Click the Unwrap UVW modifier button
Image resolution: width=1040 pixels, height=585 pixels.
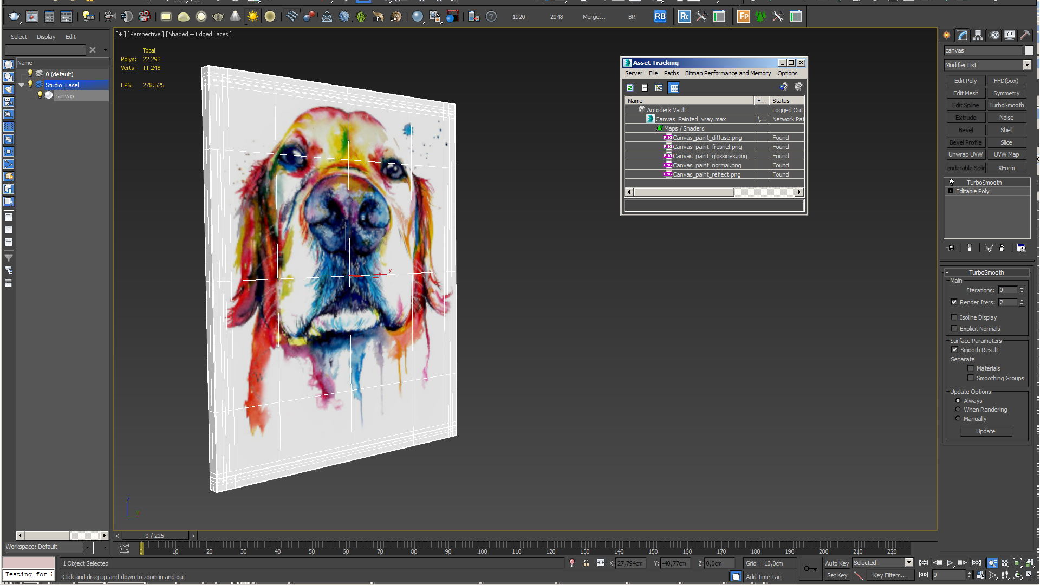(965, 154)
